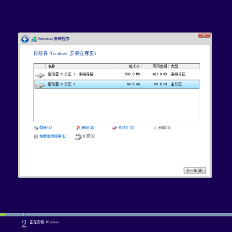Screen dimensions: 232x232
Task: Click the 正在安装 Windows step label
Action: click(x=44, y=222)
